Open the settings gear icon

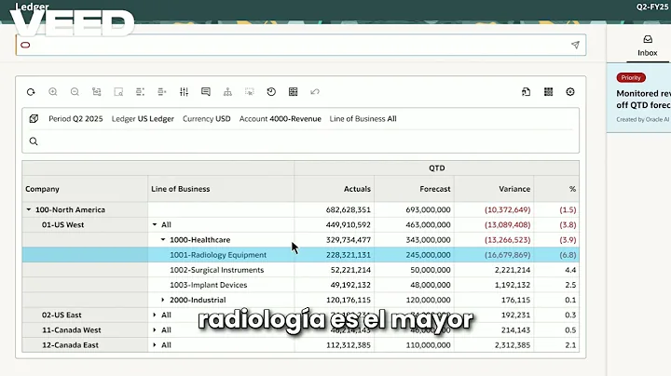coord(570,92)
